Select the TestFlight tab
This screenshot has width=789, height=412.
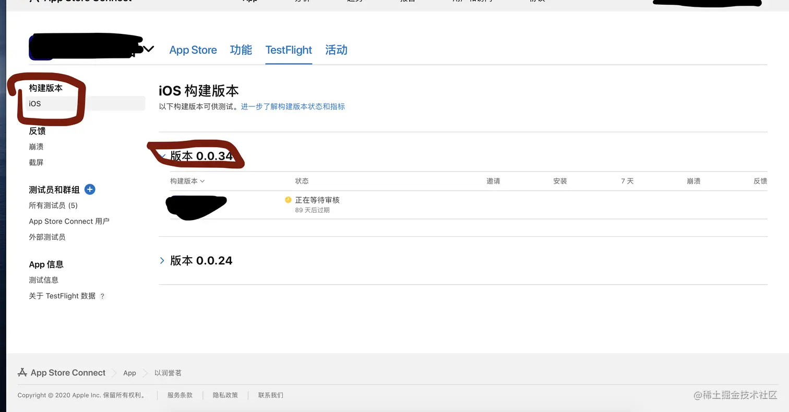[x=289, y=50]
